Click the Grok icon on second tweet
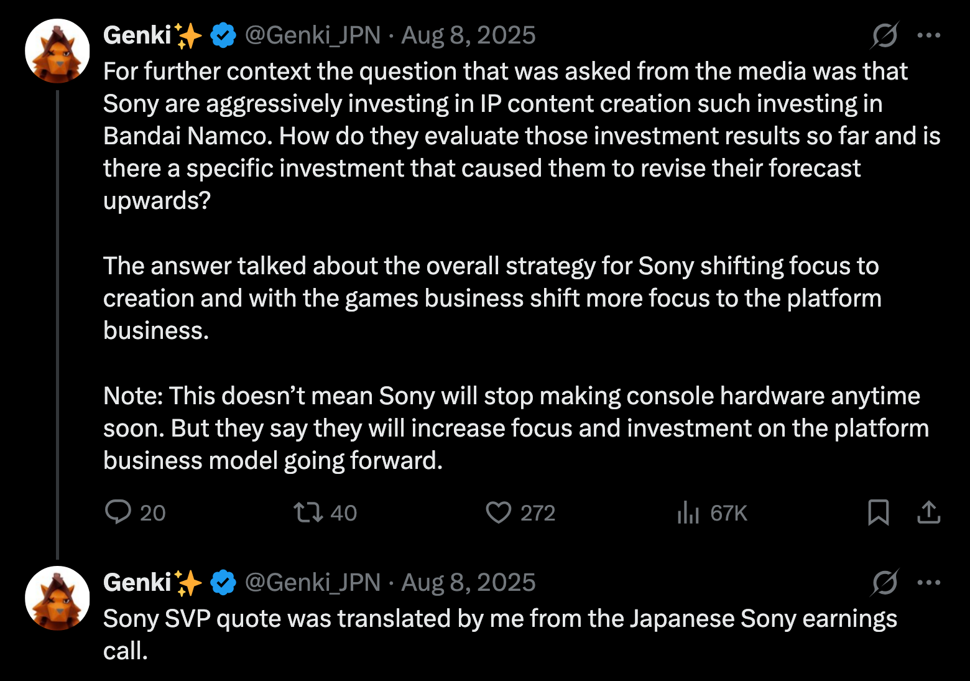The height and width of the screenshot is (681, 970). pyautogui.click(x=884, y=583)
